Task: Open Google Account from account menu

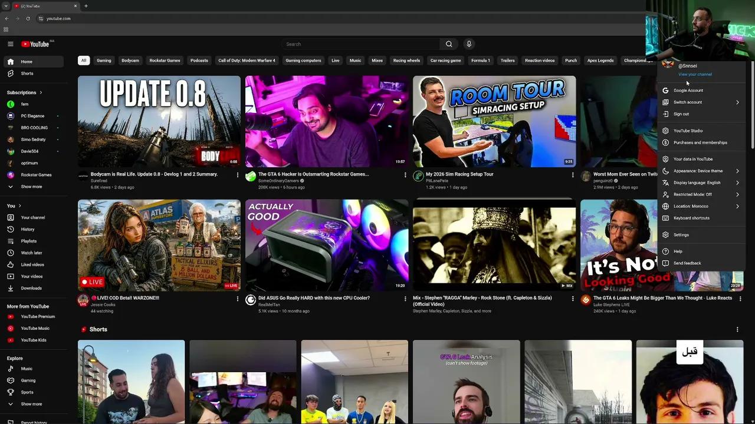Action: point(701,91)
